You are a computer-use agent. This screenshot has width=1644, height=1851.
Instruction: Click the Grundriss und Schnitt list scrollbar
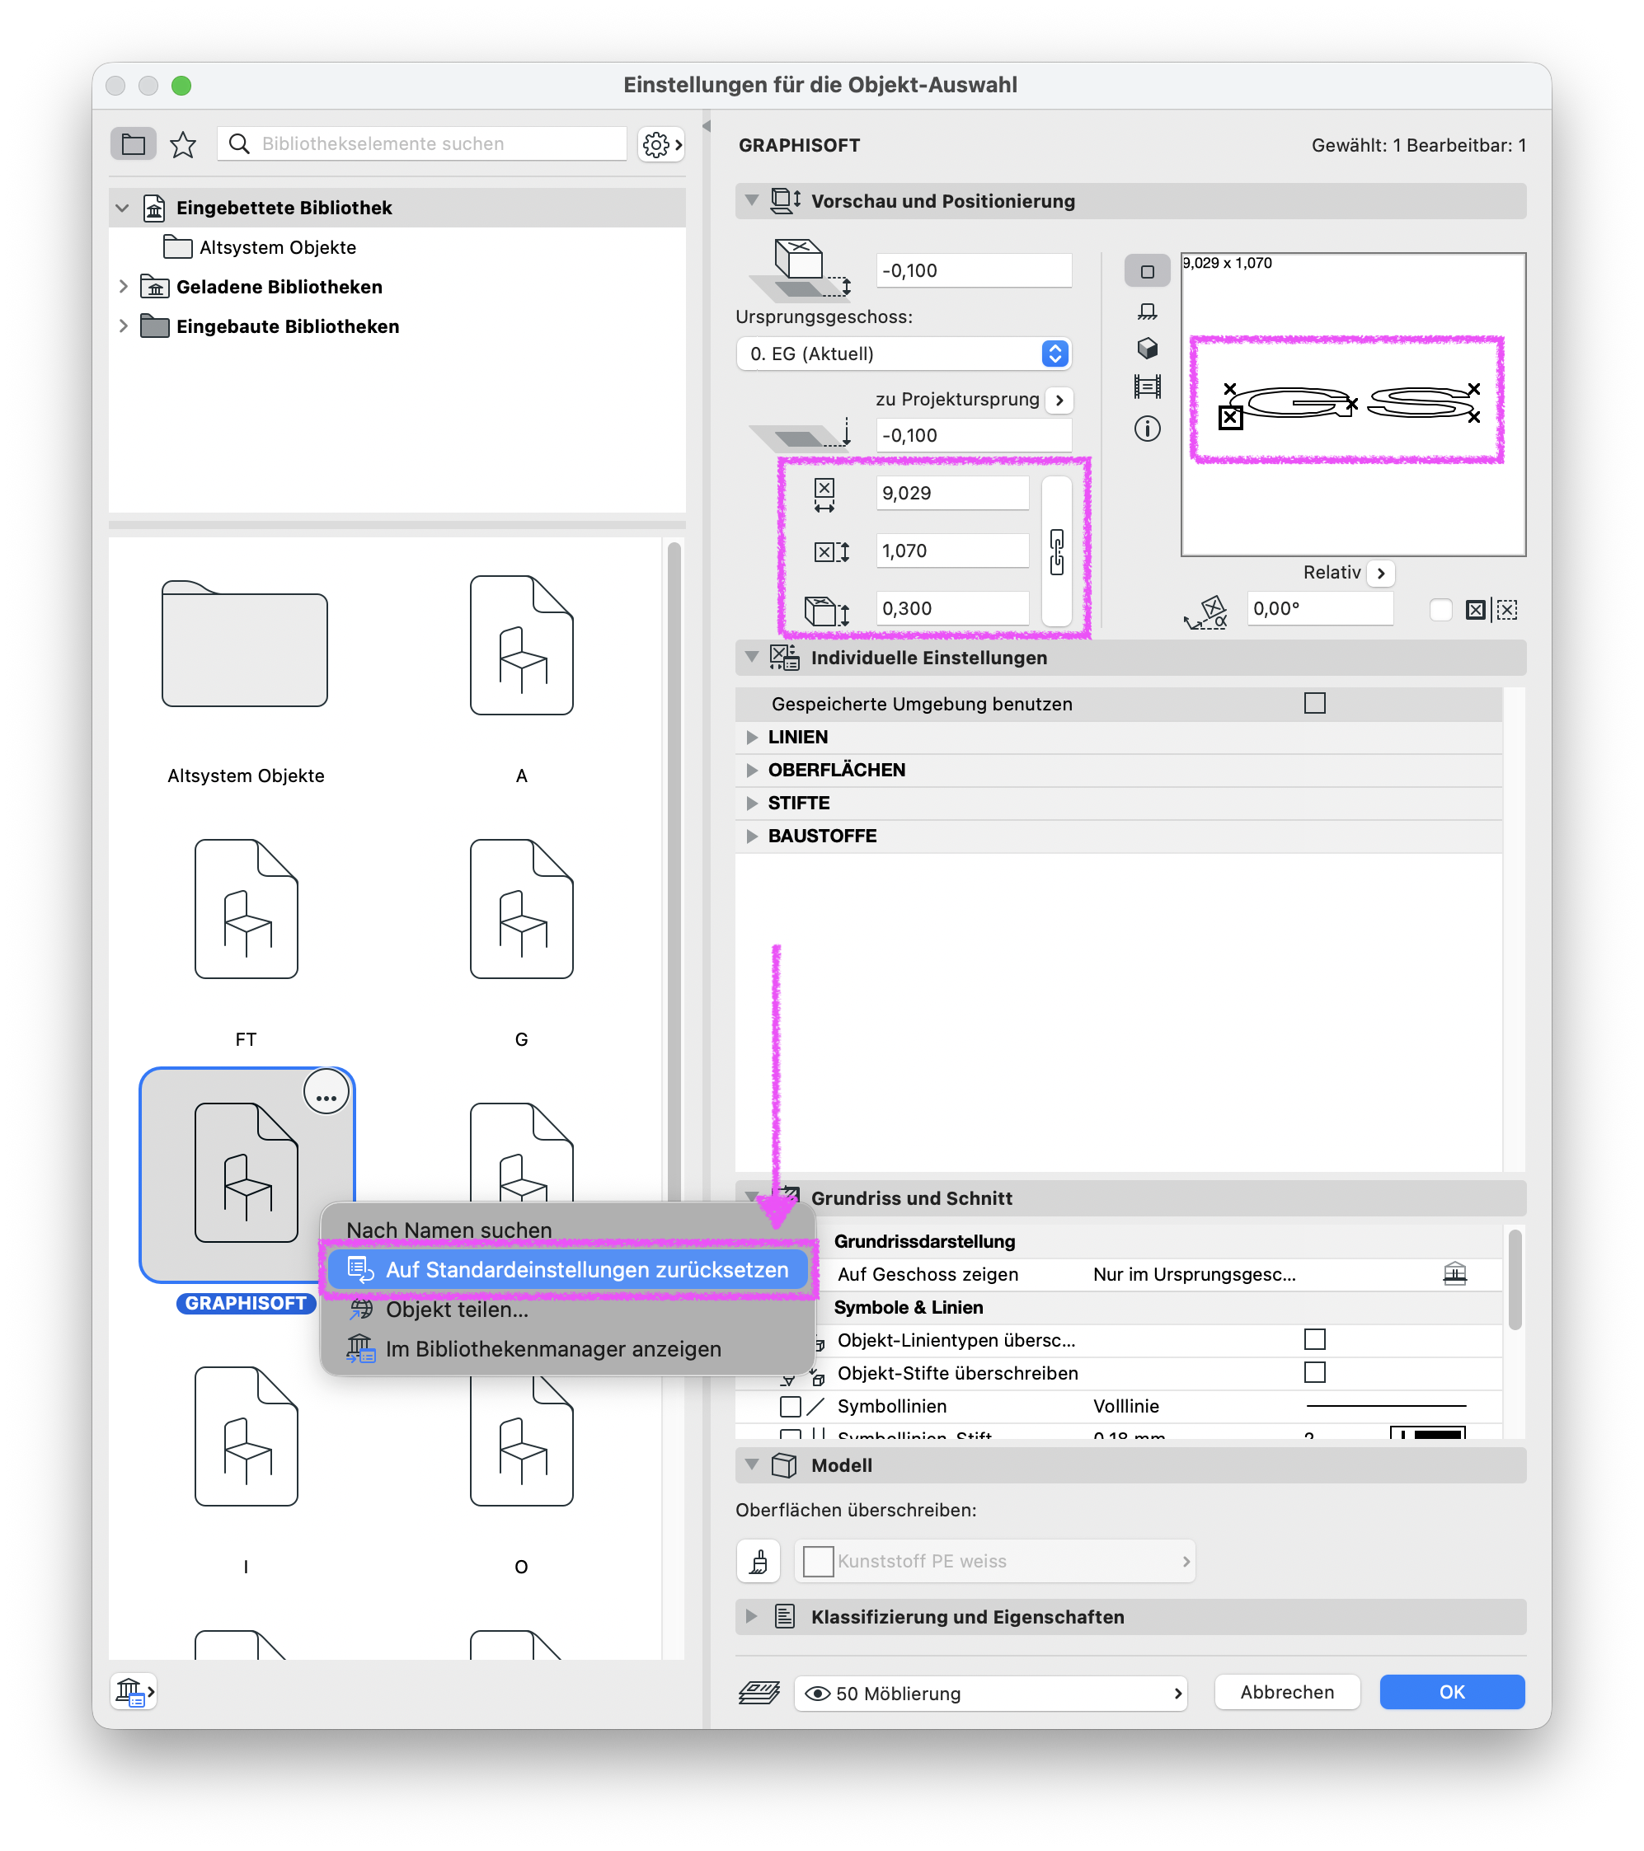tap(1515, 1280)
